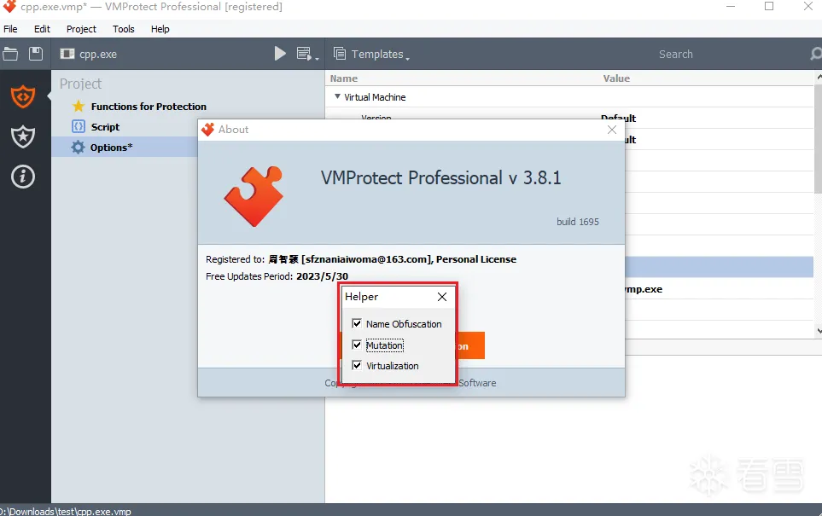Screen dimensions: 822x516
Task: Open the Details info icon in sidebar
Action: (23, 177)
